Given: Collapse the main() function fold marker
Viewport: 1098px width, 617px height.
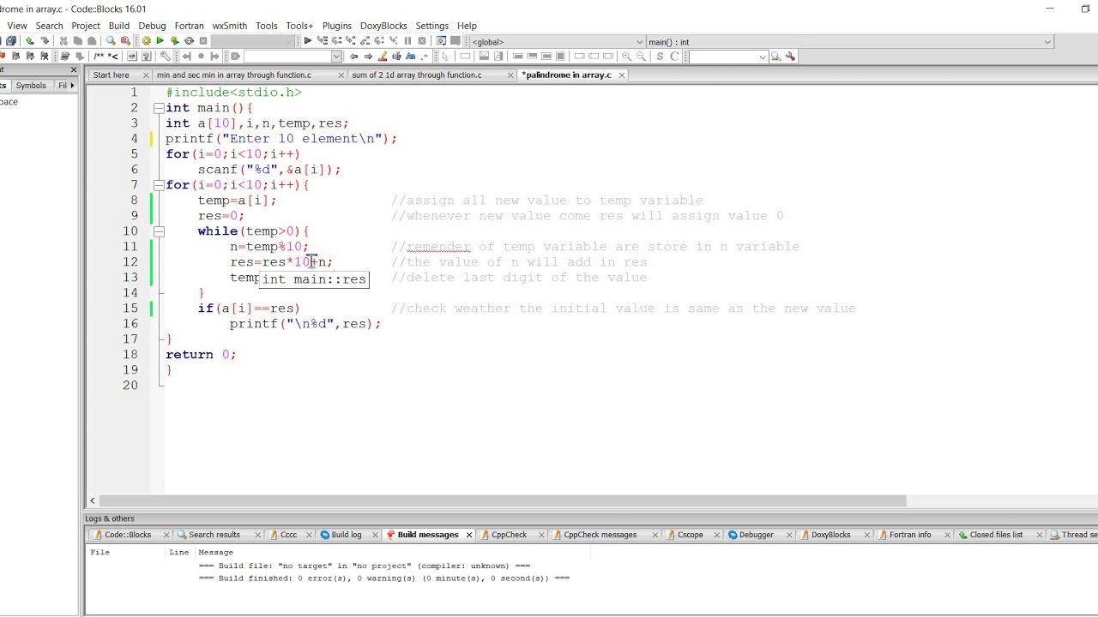Looking at the screenshot, I should [x=159, y=108].
